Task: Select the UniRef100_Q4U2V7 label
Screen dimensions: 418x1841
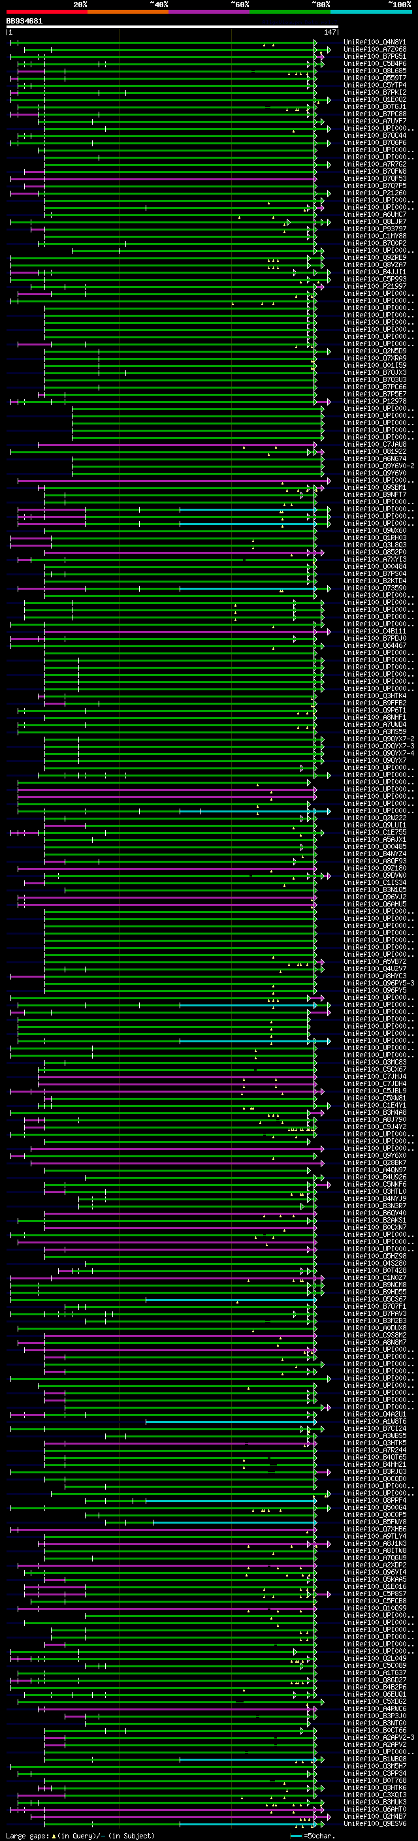Action: coord(374,969)
